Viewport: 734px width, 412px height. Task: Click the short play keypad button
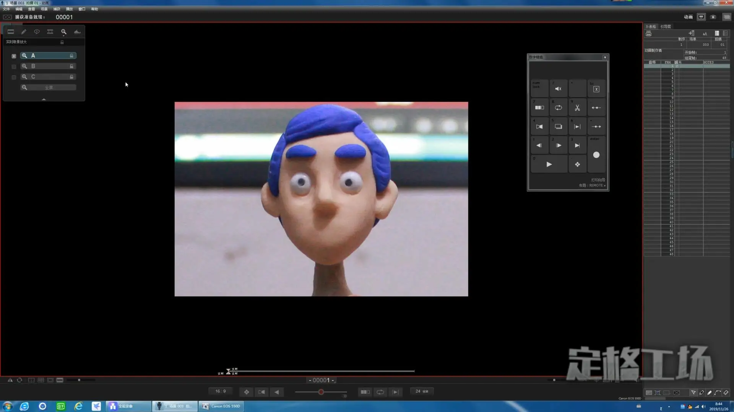pyautogui.click(x=539, y=108)
